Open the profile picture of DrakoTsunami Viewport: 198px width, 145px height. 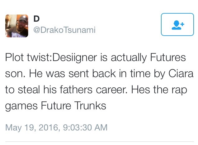(17, 26)
